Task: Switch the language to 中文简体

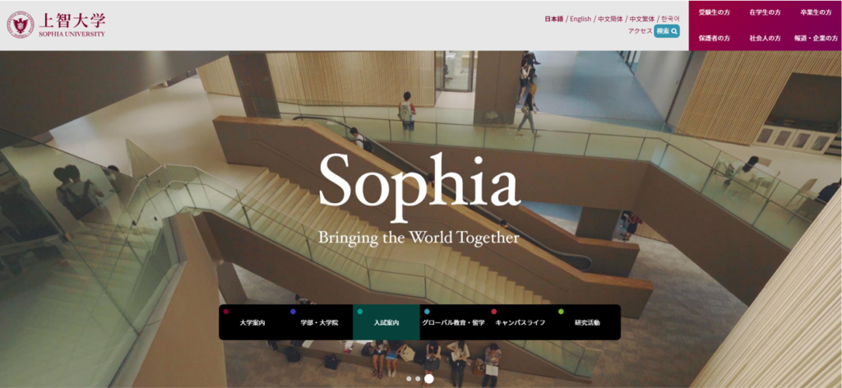Action: 611,19
